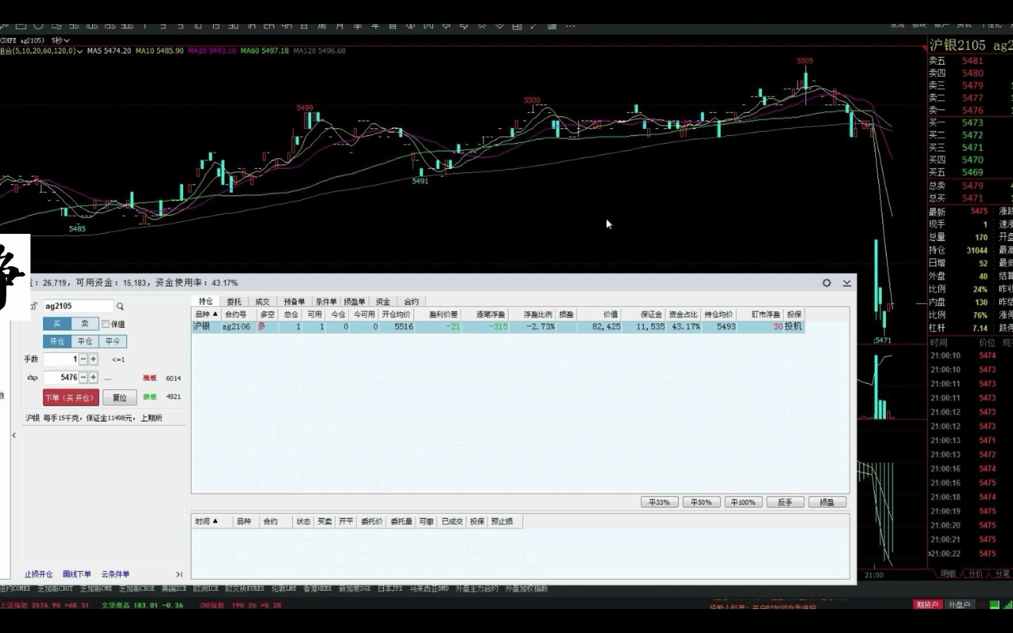Screen dimensions: 1013x633
Task: Sort positions by the 品种 column header
Action: coord(206,314)
